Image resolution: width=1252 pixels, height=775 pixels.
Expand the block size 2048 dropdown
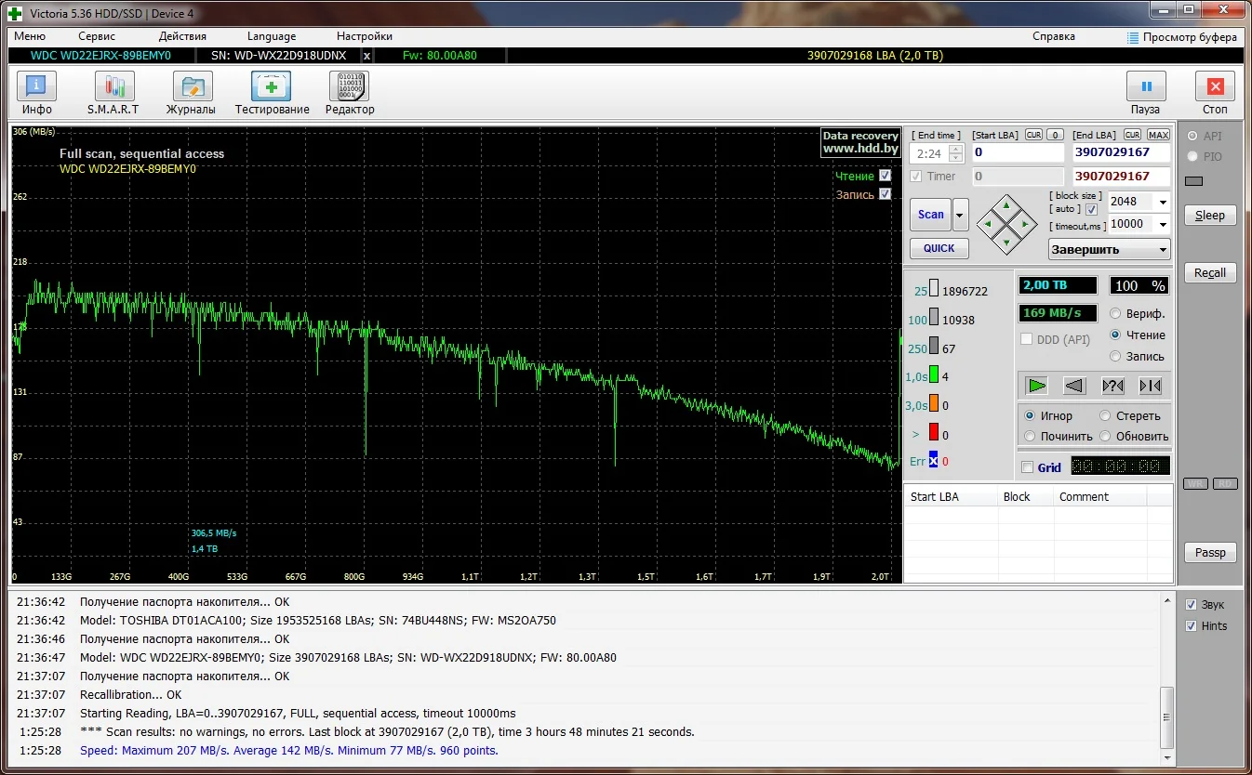coord(1162,202)
